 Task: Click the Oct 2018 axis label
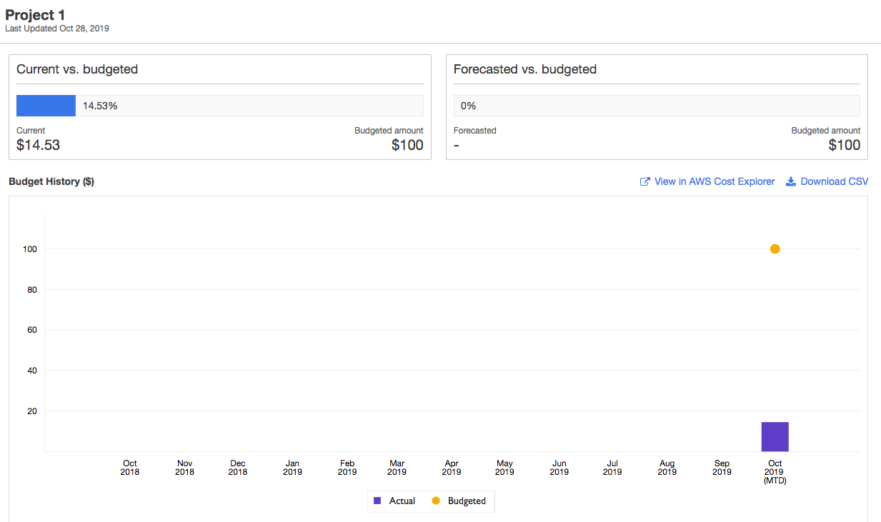[130, 468]
